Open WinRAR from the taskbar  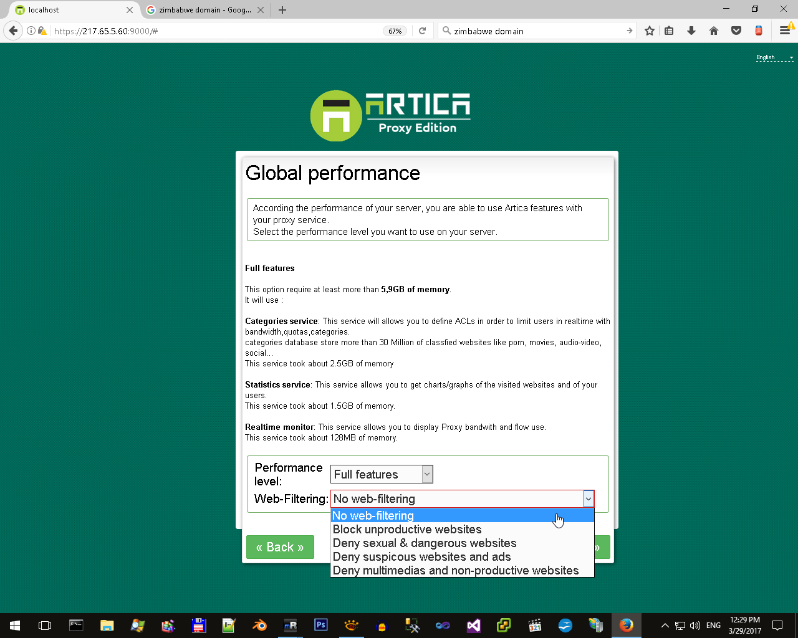click(x=168, y=625)
